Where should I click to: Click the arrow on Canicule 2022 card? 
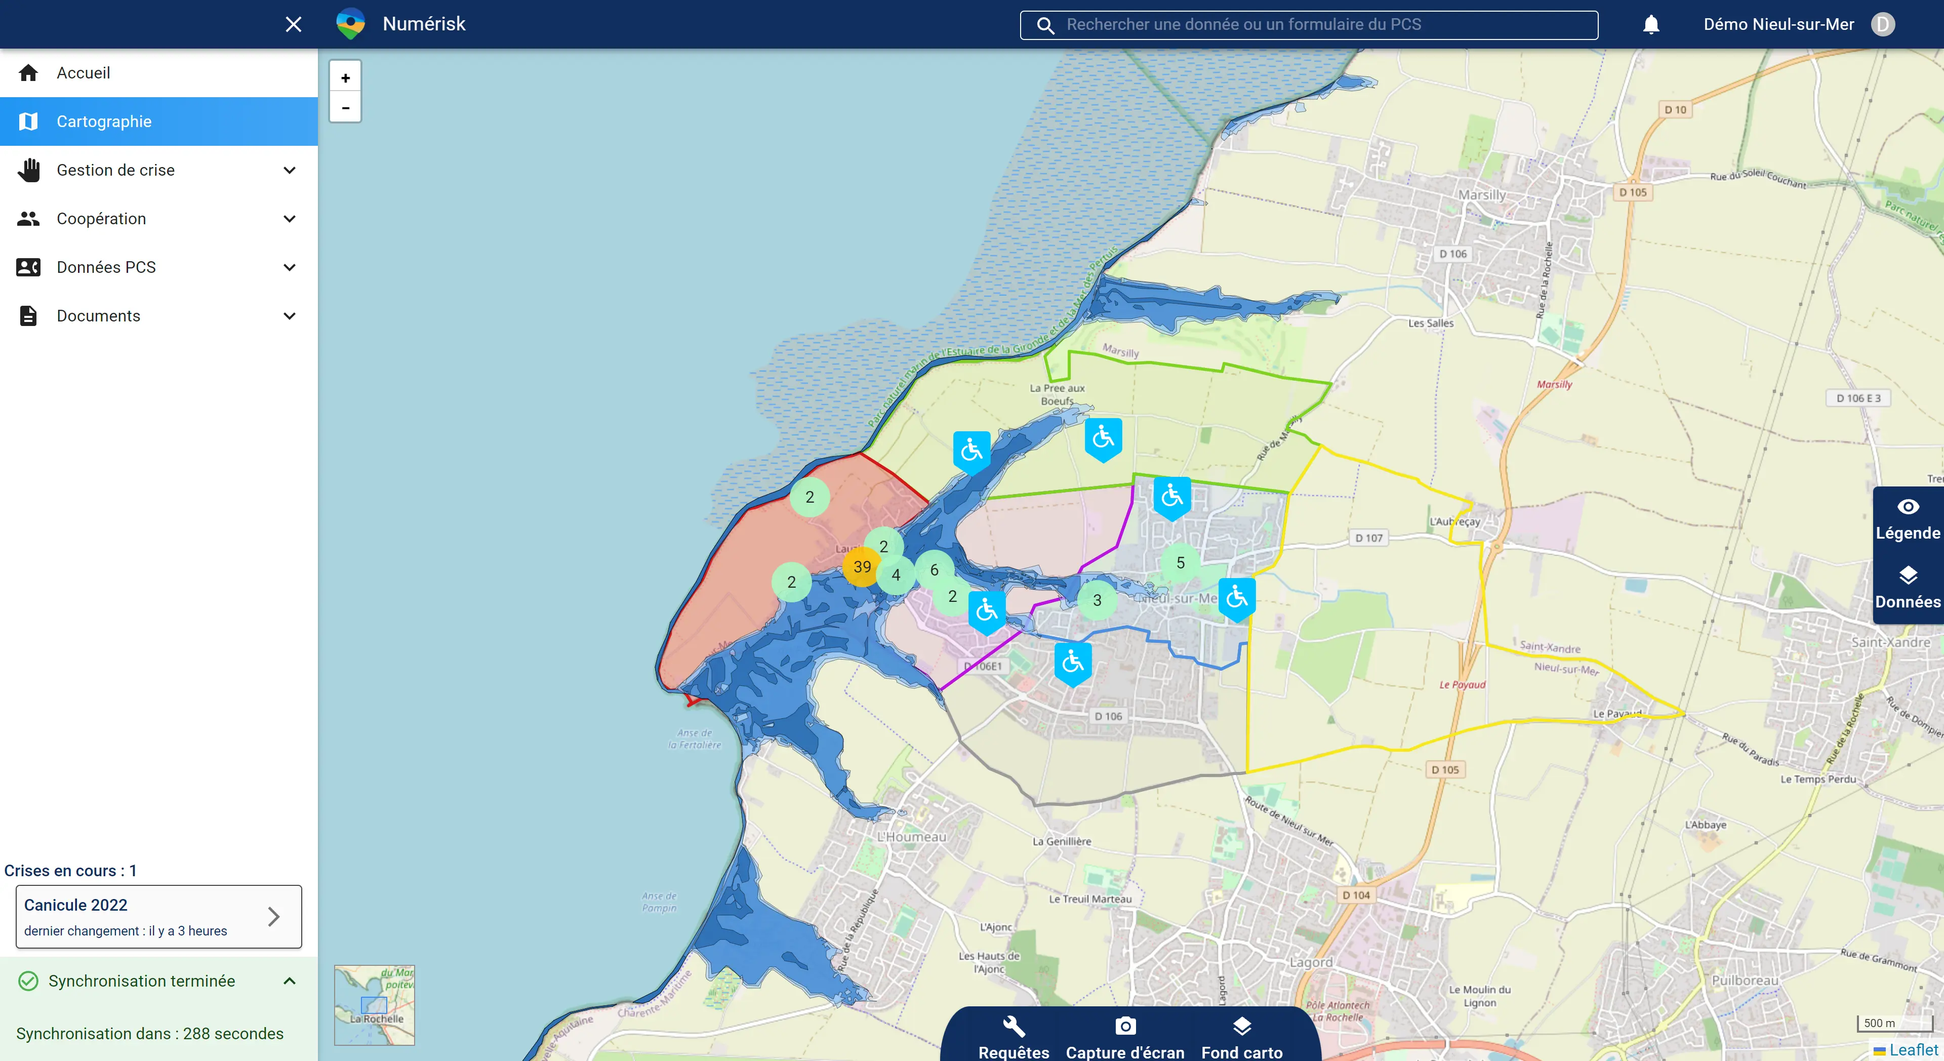274,917
